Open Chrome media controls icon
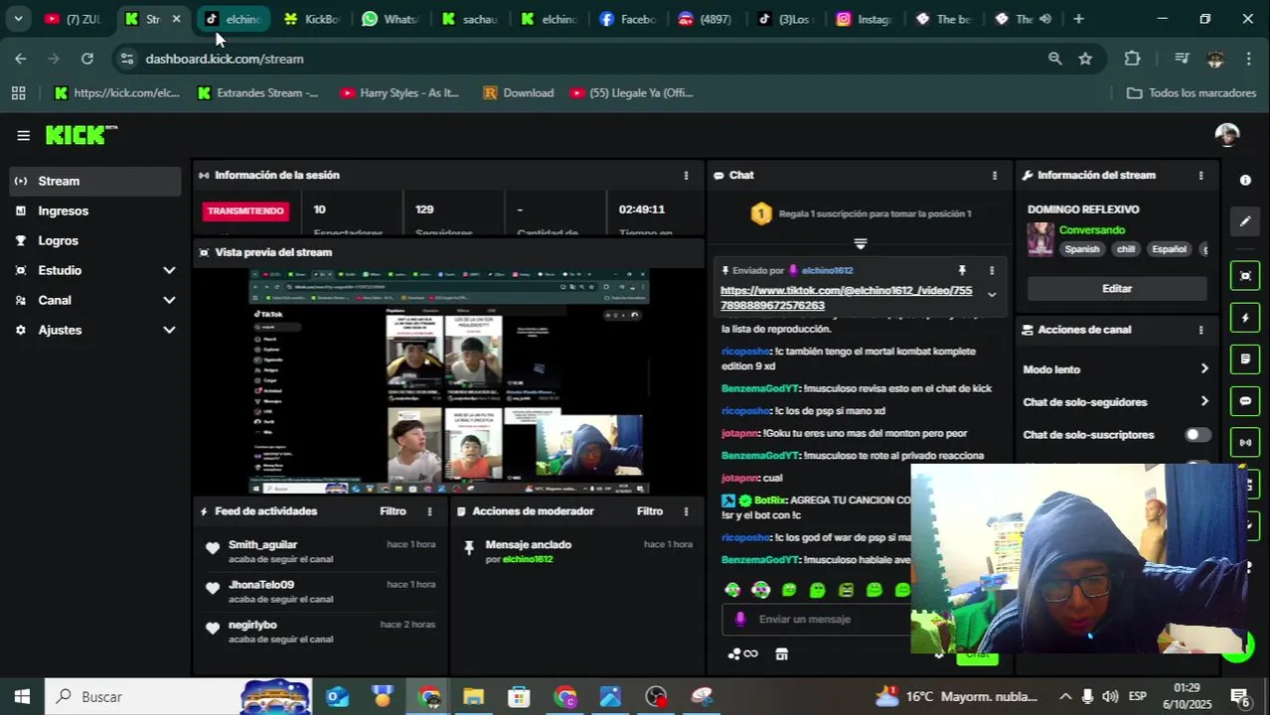This screenshot has width=1270, height=715. click(1182, 59)
